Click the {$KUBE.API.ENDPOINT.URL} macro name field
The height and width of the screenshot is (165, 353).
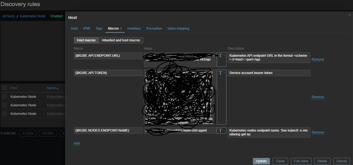tap(108, 56)
